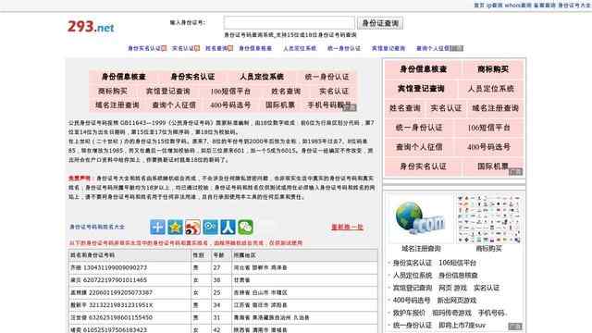This screenshot has width=592, height=333.
Task: Click 统一身份认证 in the blue link row
Action: point(344,48)
